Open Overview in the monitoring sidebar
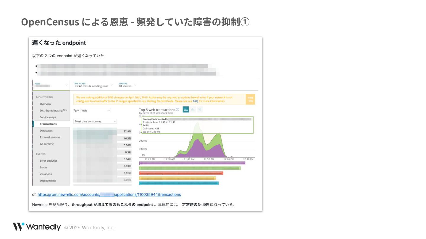426x239 pixels. [x=46, y=104]
